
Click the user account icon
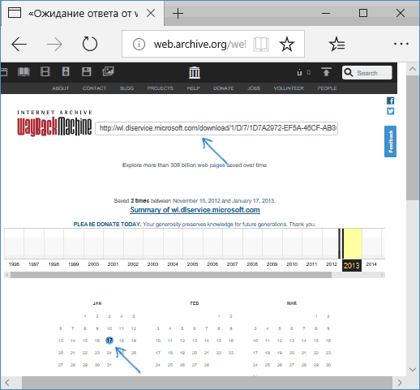tap(299, 72)
